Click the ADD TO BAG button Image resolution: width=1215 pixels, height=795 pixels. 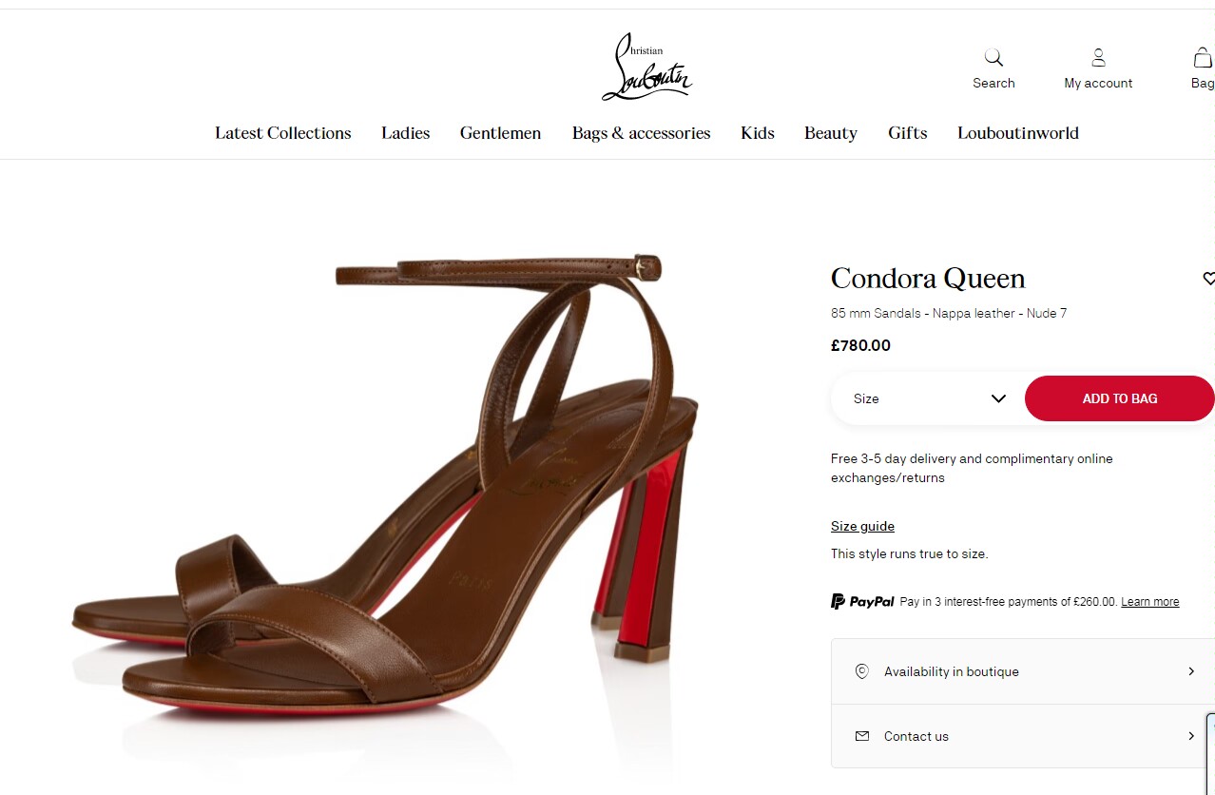point(1120,398)
